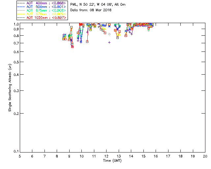Image resolution: width=211 pixels, height=169 pixels.
Task: Click the AOT 675nm green legend entry
Action: click(x=42, y=10)
